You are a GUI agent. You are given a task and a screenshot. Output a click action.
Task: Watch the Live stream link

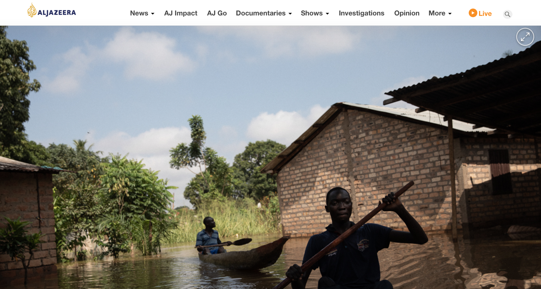pyautogui.click(x=480, y=13)
